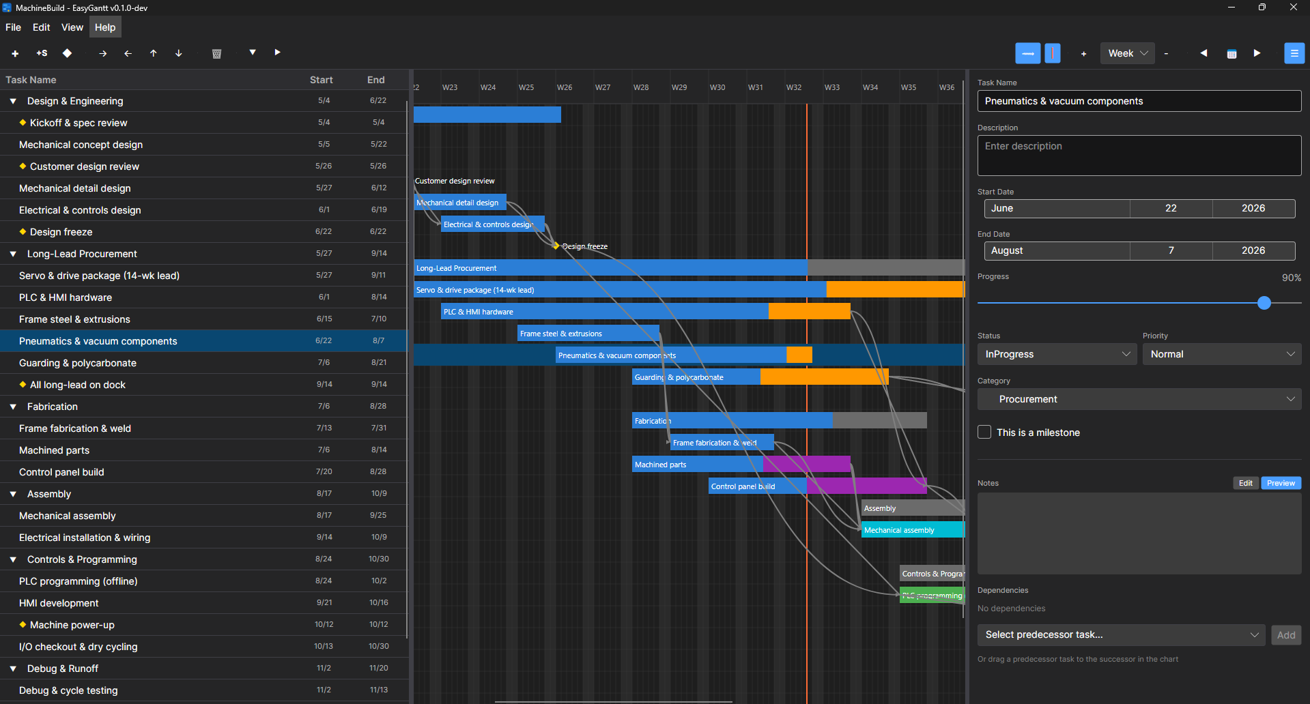1310x704 pixels.
Task: Click the progress slider handle
Action: [1264, 303]
